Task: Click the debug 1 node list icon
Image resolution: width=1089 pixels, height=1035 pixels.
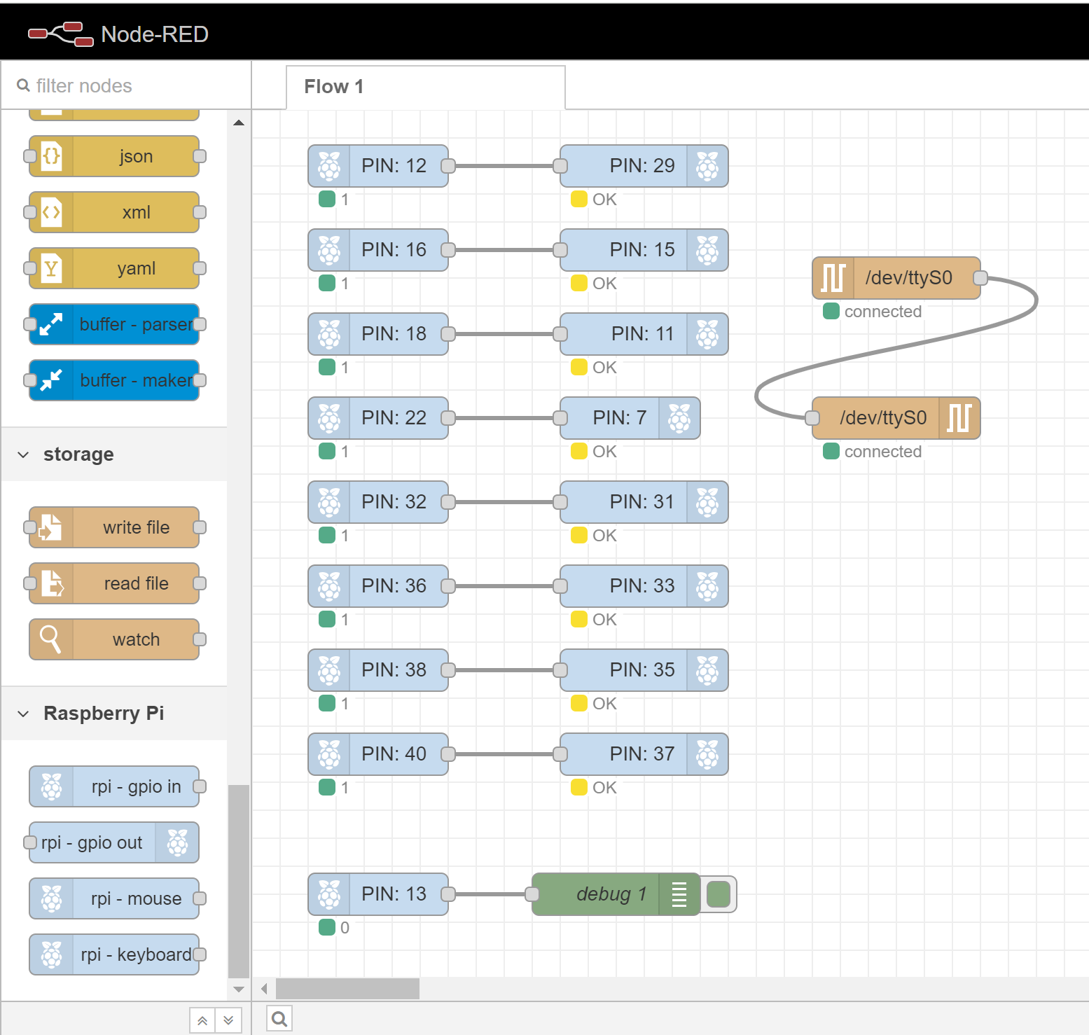Action: 679,894
